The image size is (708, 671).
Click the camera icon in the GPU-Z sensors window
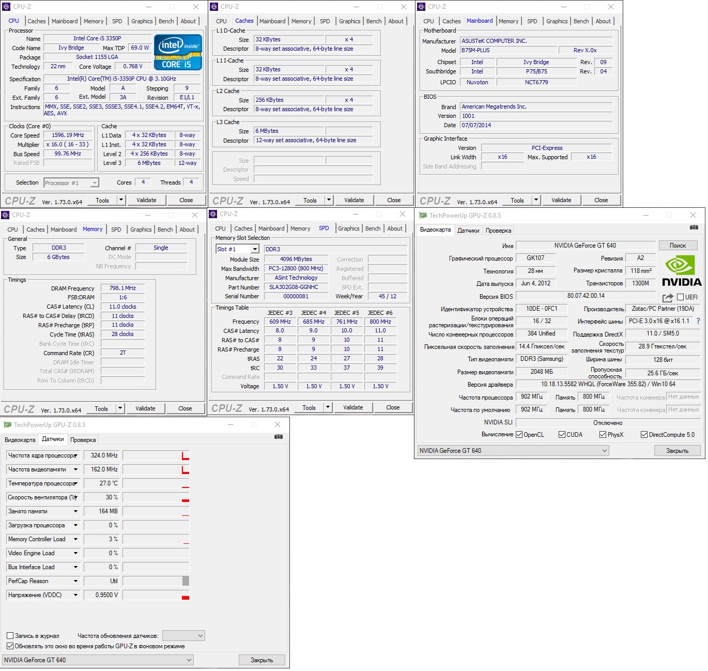click(x=278, y=437)
